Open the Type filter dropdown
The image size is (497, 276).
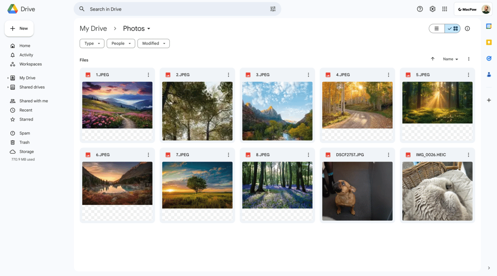92,43
